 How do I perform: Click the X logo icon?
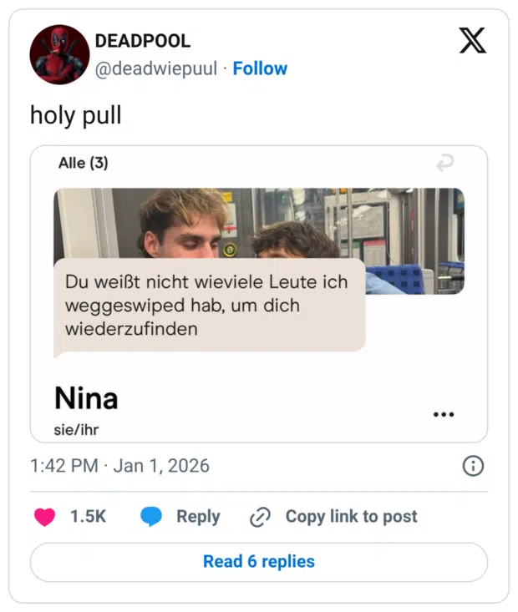point(472,40)
